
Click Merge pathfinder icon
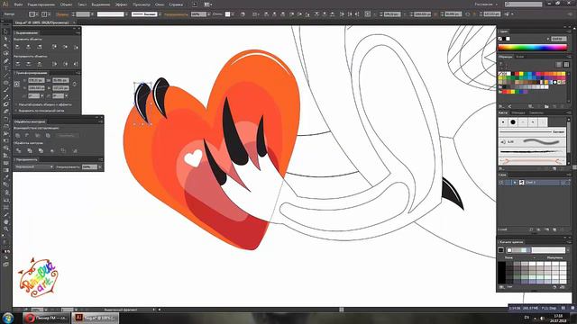coord(41,150)
